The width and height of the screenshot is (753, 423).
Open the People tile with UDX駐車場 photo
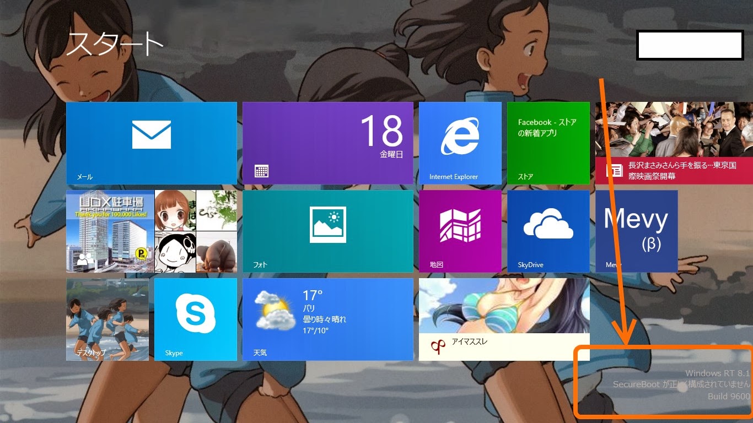(152, 231)
